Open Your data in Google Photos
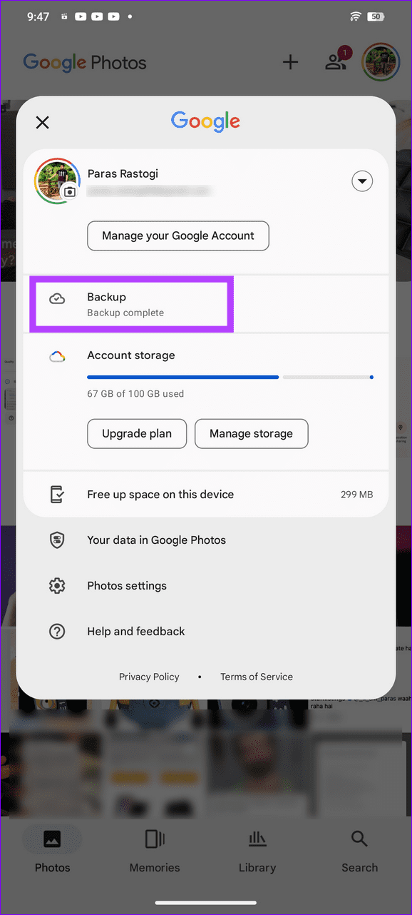412x915 pixels. click(x=206, y=540)
